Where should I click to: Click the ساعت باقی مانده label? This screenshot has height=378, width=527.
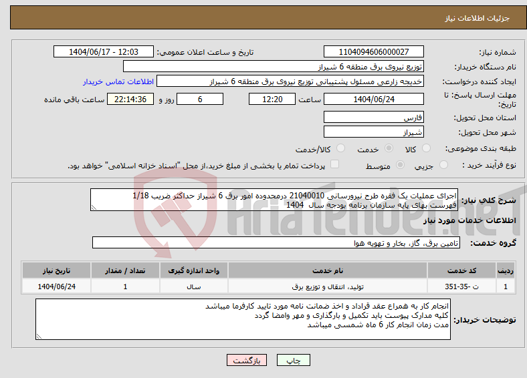74,100
